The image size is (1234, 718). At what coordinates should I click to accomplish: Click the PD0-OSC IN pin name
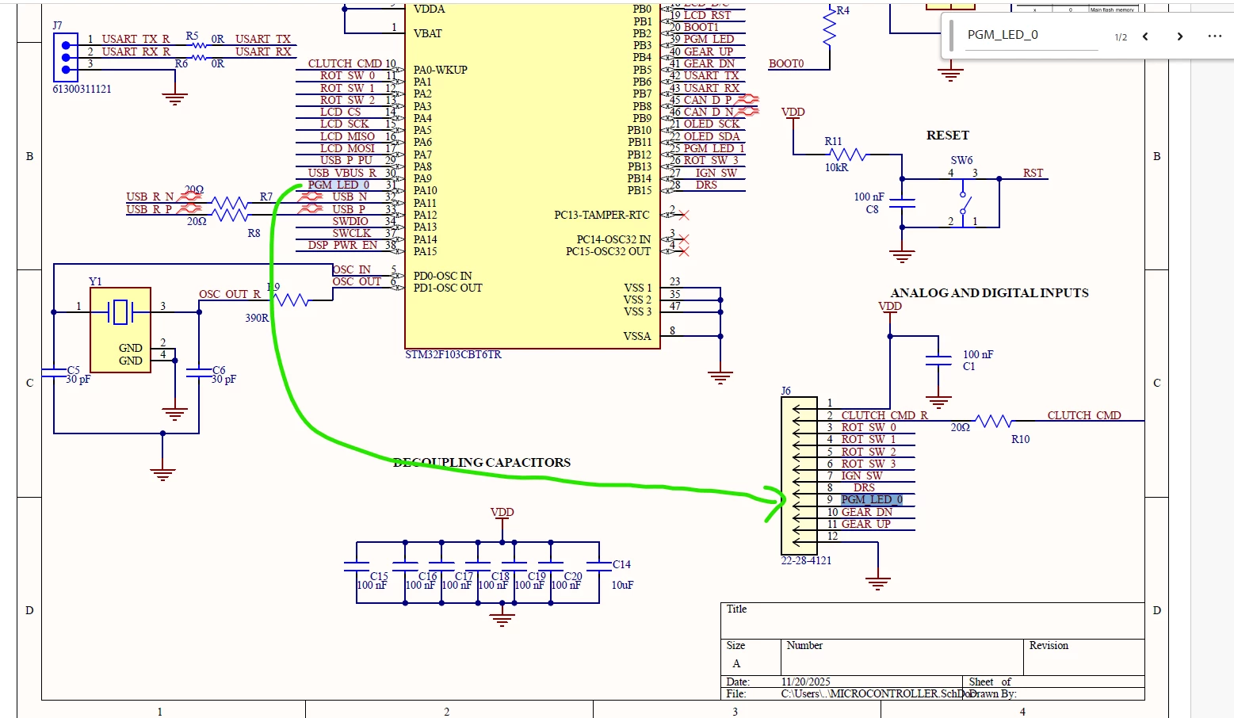pos(442,277)
